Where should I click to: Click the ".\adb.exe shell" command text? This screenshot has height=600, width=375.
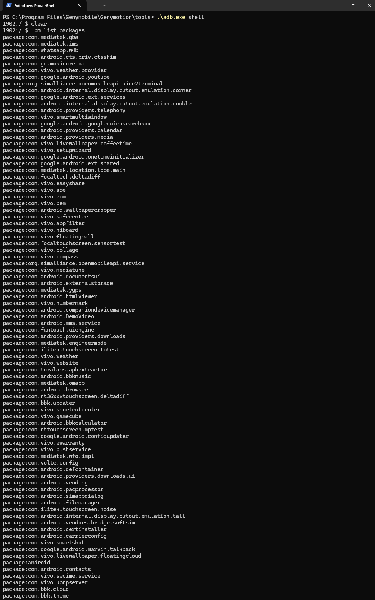pos(180,17)
